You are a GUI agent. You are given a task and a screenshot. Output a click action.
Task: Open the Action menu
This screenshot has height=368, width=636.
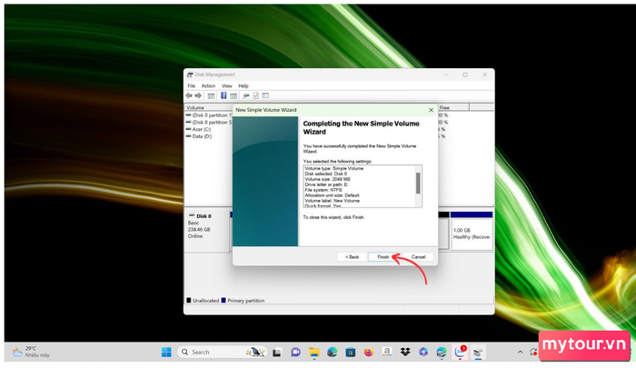tap(208, 85)
